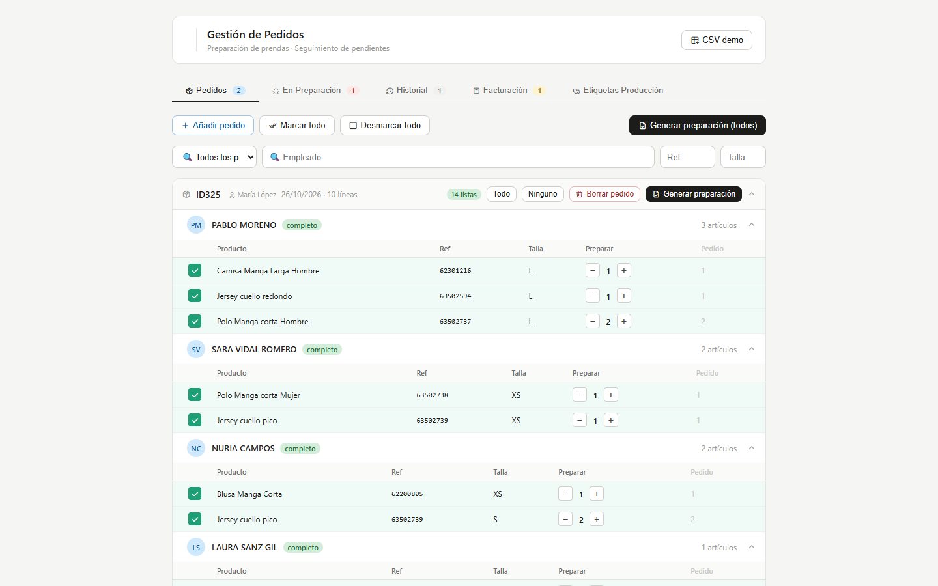This screenshot has width=938, height=586.
Task: Click the PM avatar for Pablo Moreno
Action: (x=196, y=225)
